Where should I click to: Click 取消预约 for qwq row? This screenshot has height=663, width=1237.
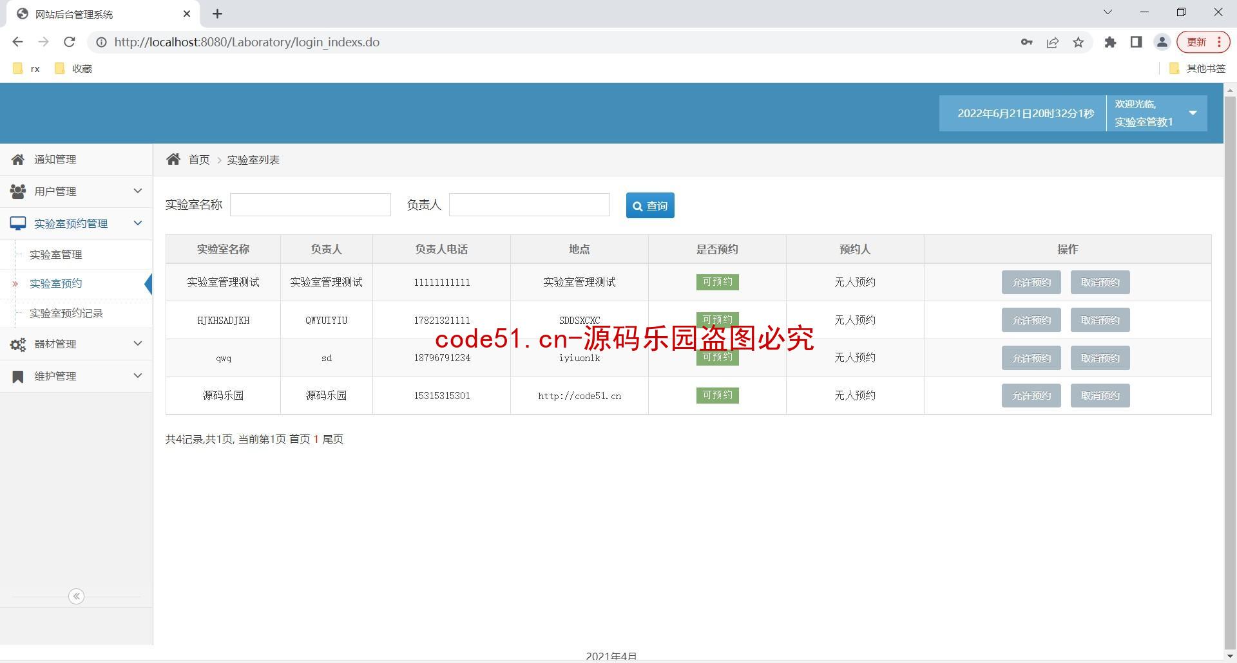(x=1100, y=359)
